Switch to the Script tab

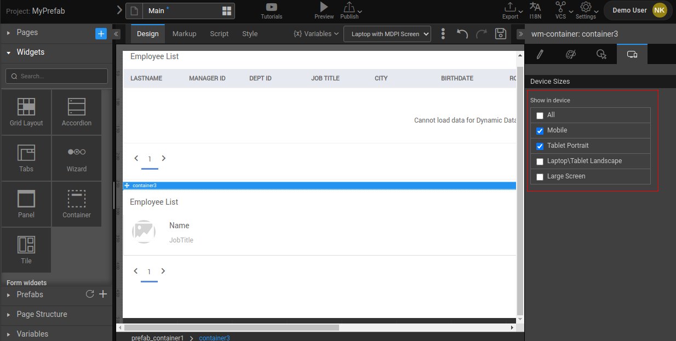pos(219,34)
